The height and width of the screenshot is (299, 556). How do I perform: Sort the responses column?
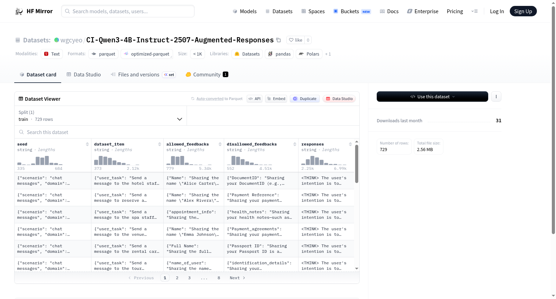click(350, 144)
